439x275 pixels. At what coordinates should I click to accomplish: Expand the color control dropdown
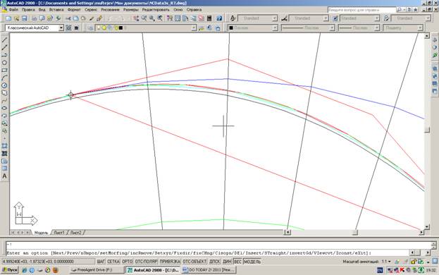click(275, 28)
